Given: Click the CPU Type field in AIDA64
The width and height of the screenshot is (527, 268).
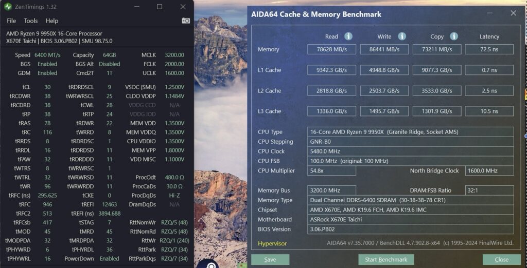Looking at the screenshot, I should coord(410,132).
